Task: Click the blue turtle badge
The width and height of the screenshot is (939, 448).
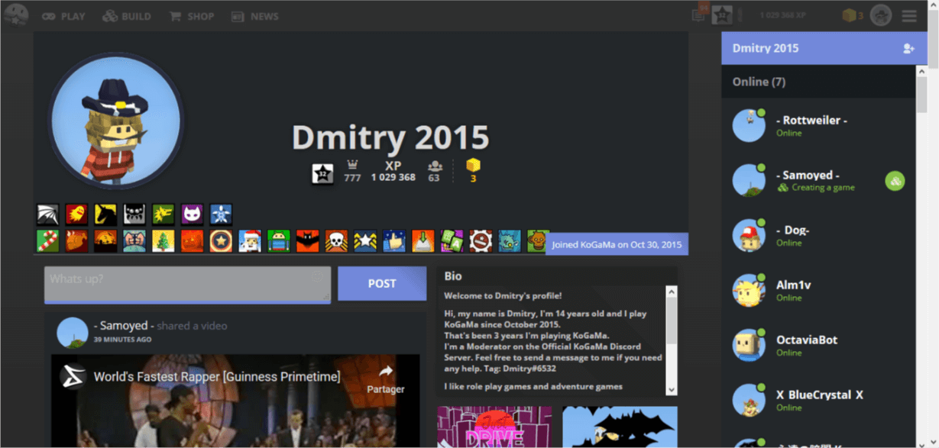Action: click(x=221, y=214)
